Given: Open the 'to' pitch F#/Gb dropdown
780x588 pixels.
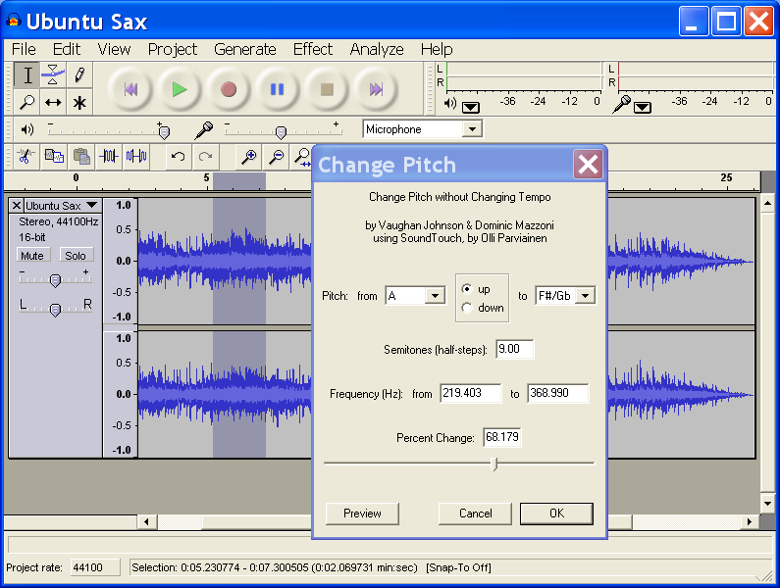Looking at the screenshot, I should 586,296.
